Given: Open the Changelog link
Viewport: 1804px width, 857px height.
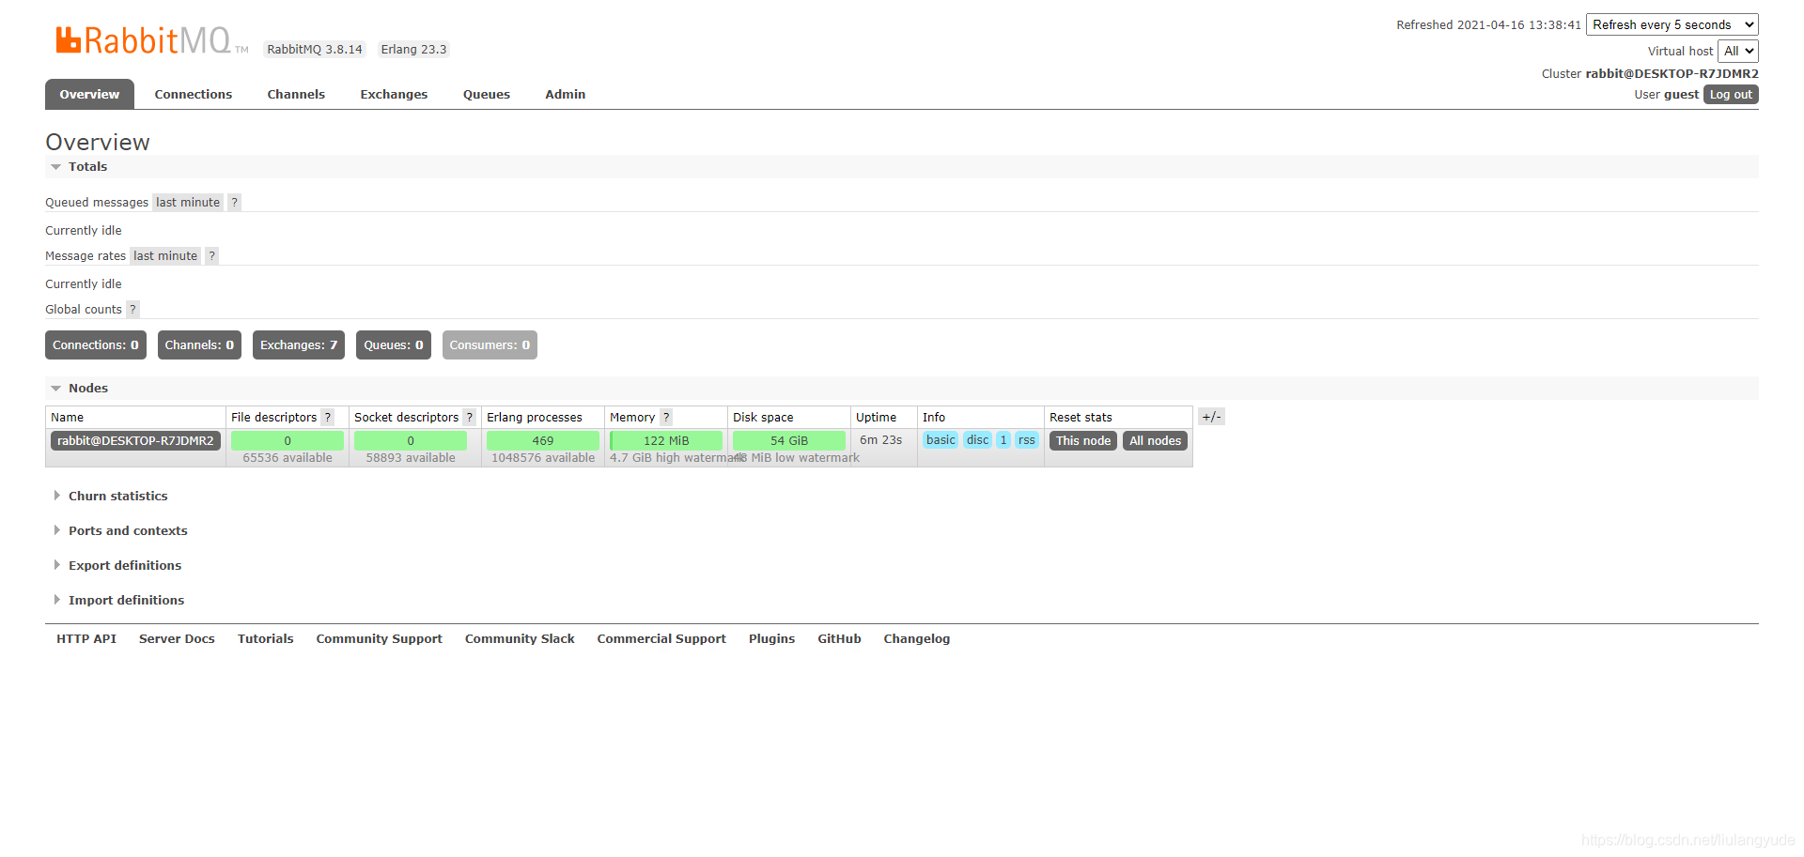Looking at the screenshot, I should click(x=916, y=639).
